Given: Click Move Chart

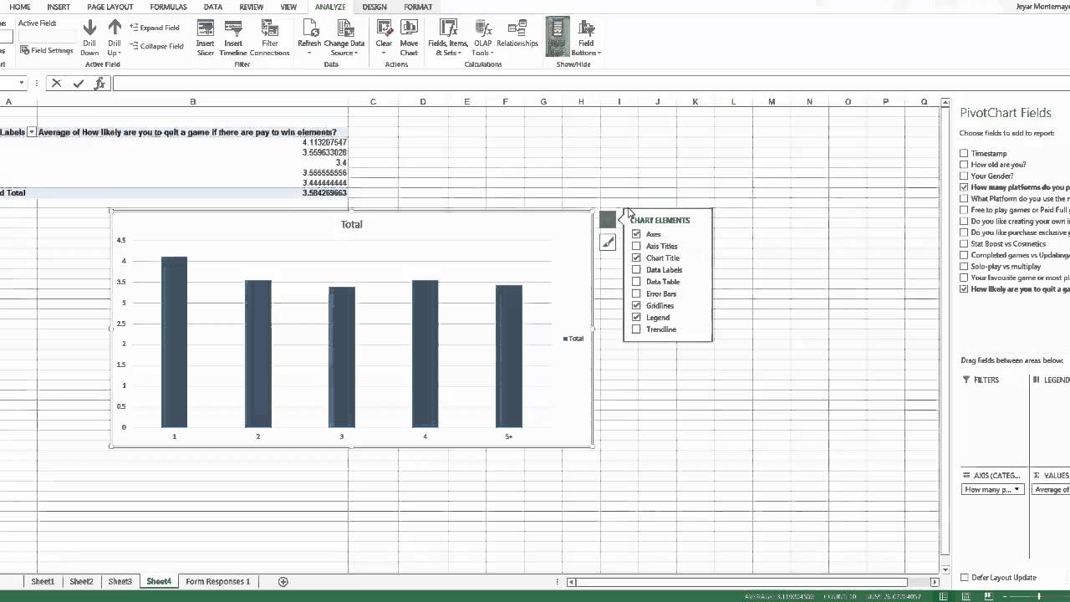Looking at the screenshot, I should point(409,38).
